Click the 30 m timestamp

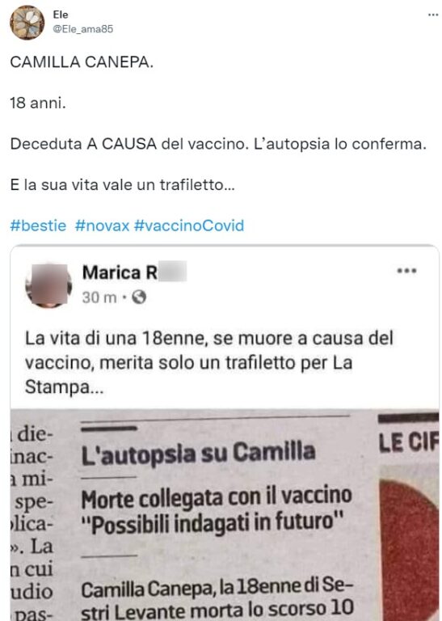pos(99,297)
